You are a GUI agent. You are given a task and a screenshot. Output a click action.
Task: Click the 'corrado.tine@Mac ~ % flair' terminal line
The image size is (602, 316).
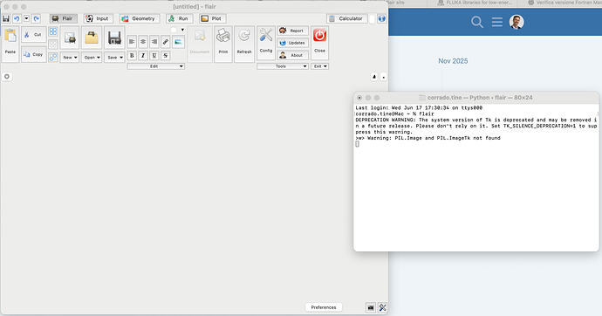(x=394, y=114)
